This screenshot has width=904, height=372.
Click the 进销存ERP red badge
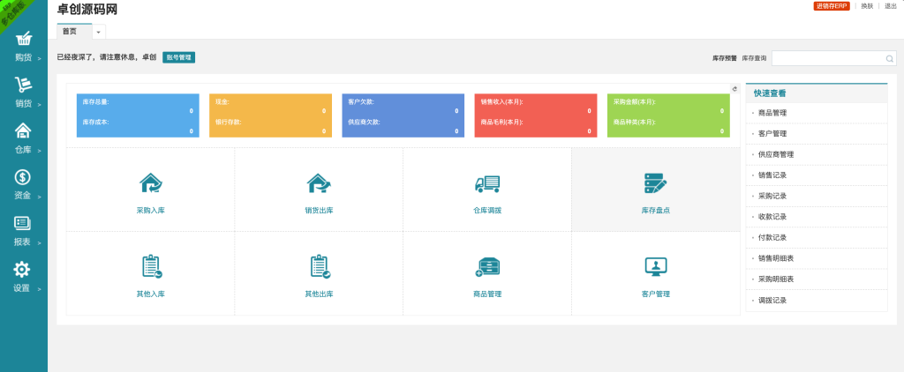(x=832, y=6)
